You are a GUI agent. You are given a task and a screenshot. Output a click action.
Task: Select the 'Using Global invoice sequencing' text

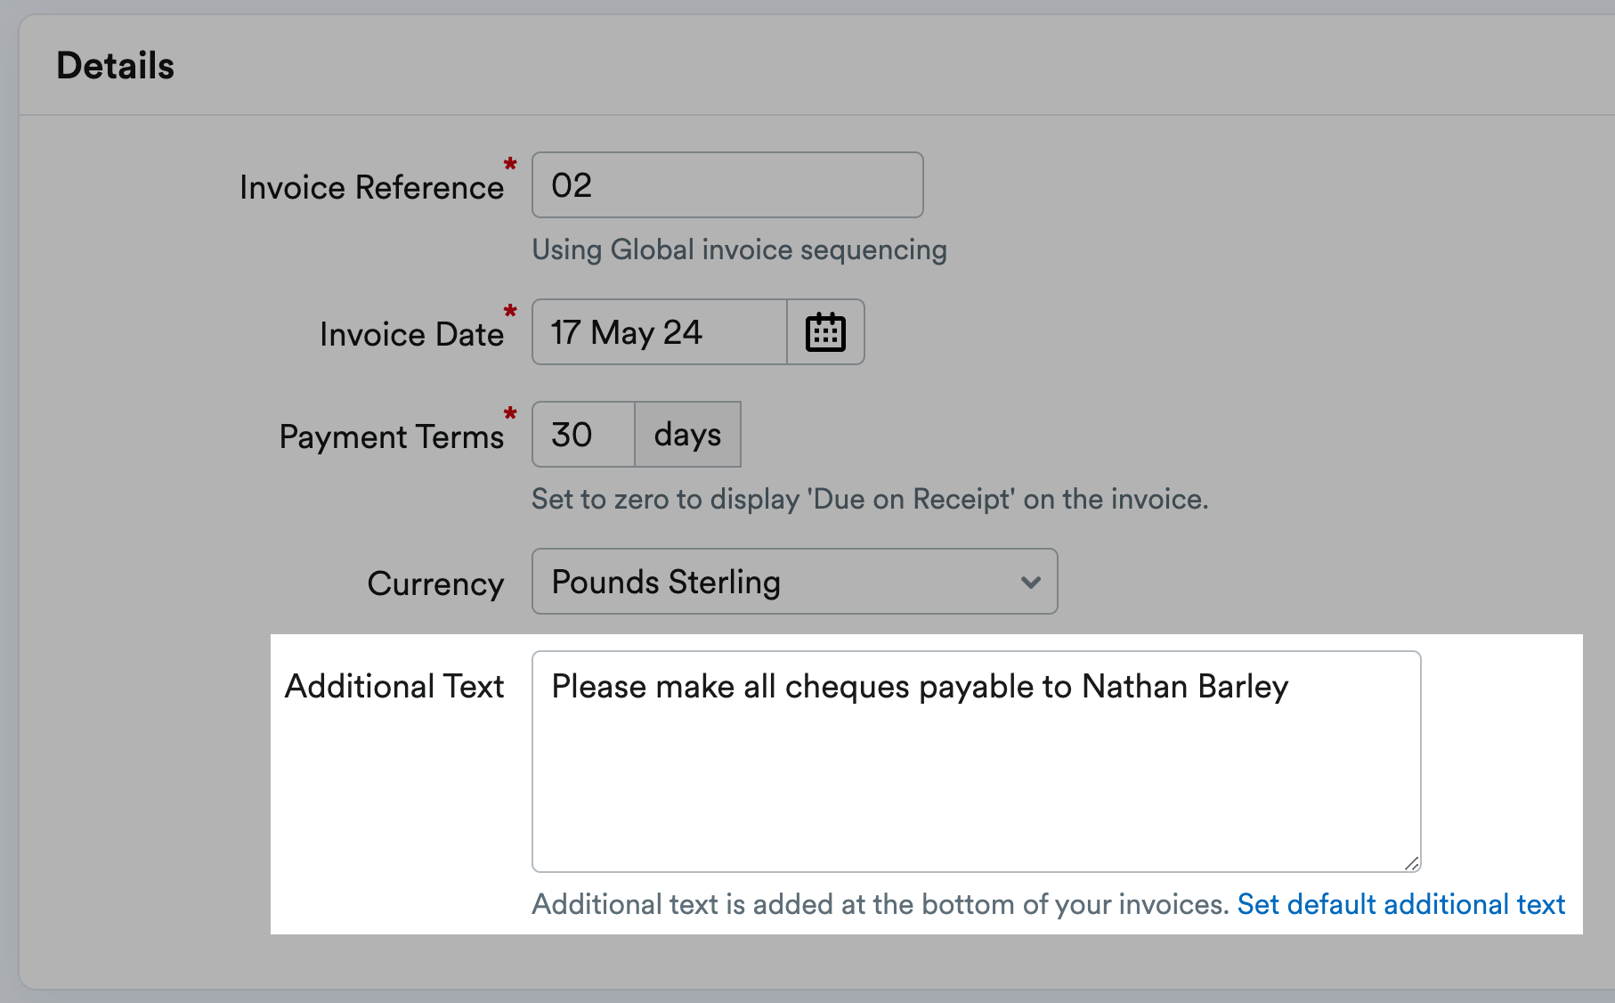point(739,249)
